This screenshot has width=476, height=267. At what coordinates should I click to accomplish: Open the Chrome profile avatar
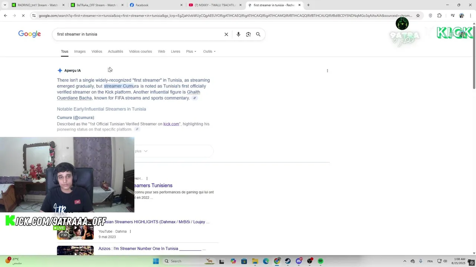pyautogui.click(x=461, y=16)
